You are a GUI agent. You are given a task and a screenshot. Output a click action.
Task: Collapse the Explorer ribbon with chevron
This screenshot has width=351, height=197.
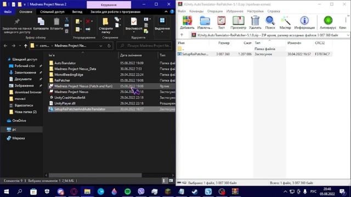pos(166,11)
